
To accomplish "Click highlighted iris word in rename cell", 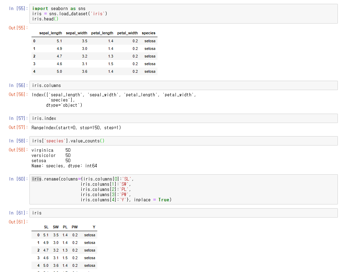I will (x=36, y=179).
